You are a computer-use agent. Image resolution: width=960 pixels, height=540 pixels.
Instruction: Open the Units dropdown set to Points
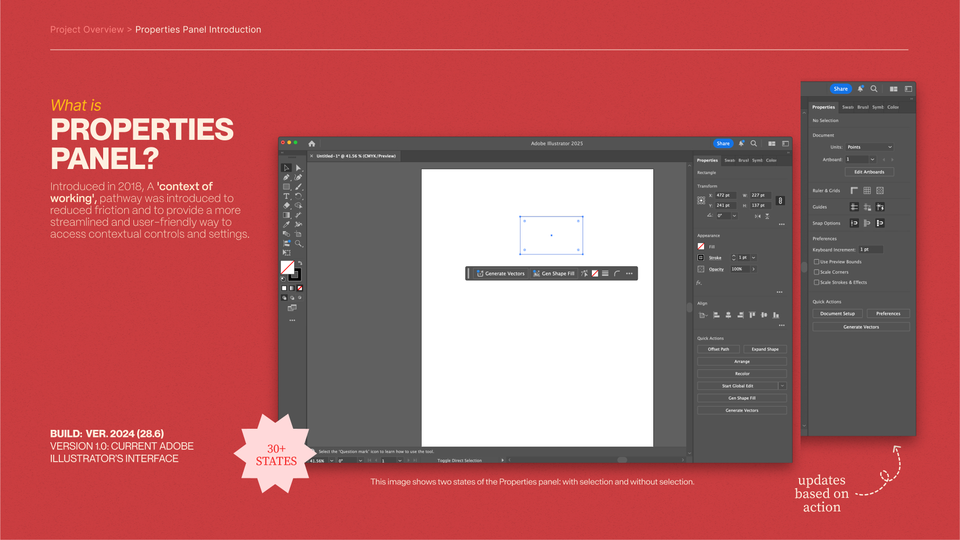[869, 147]
